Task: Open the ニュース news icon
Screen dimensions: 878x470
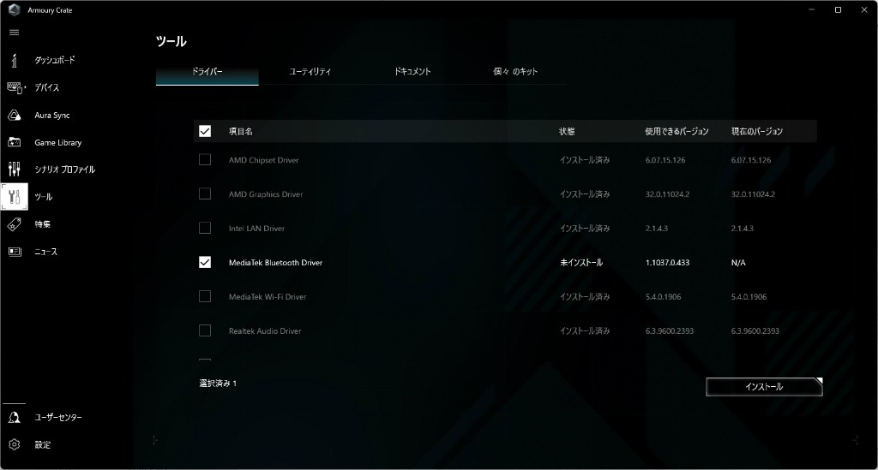Action: point(14,252)
